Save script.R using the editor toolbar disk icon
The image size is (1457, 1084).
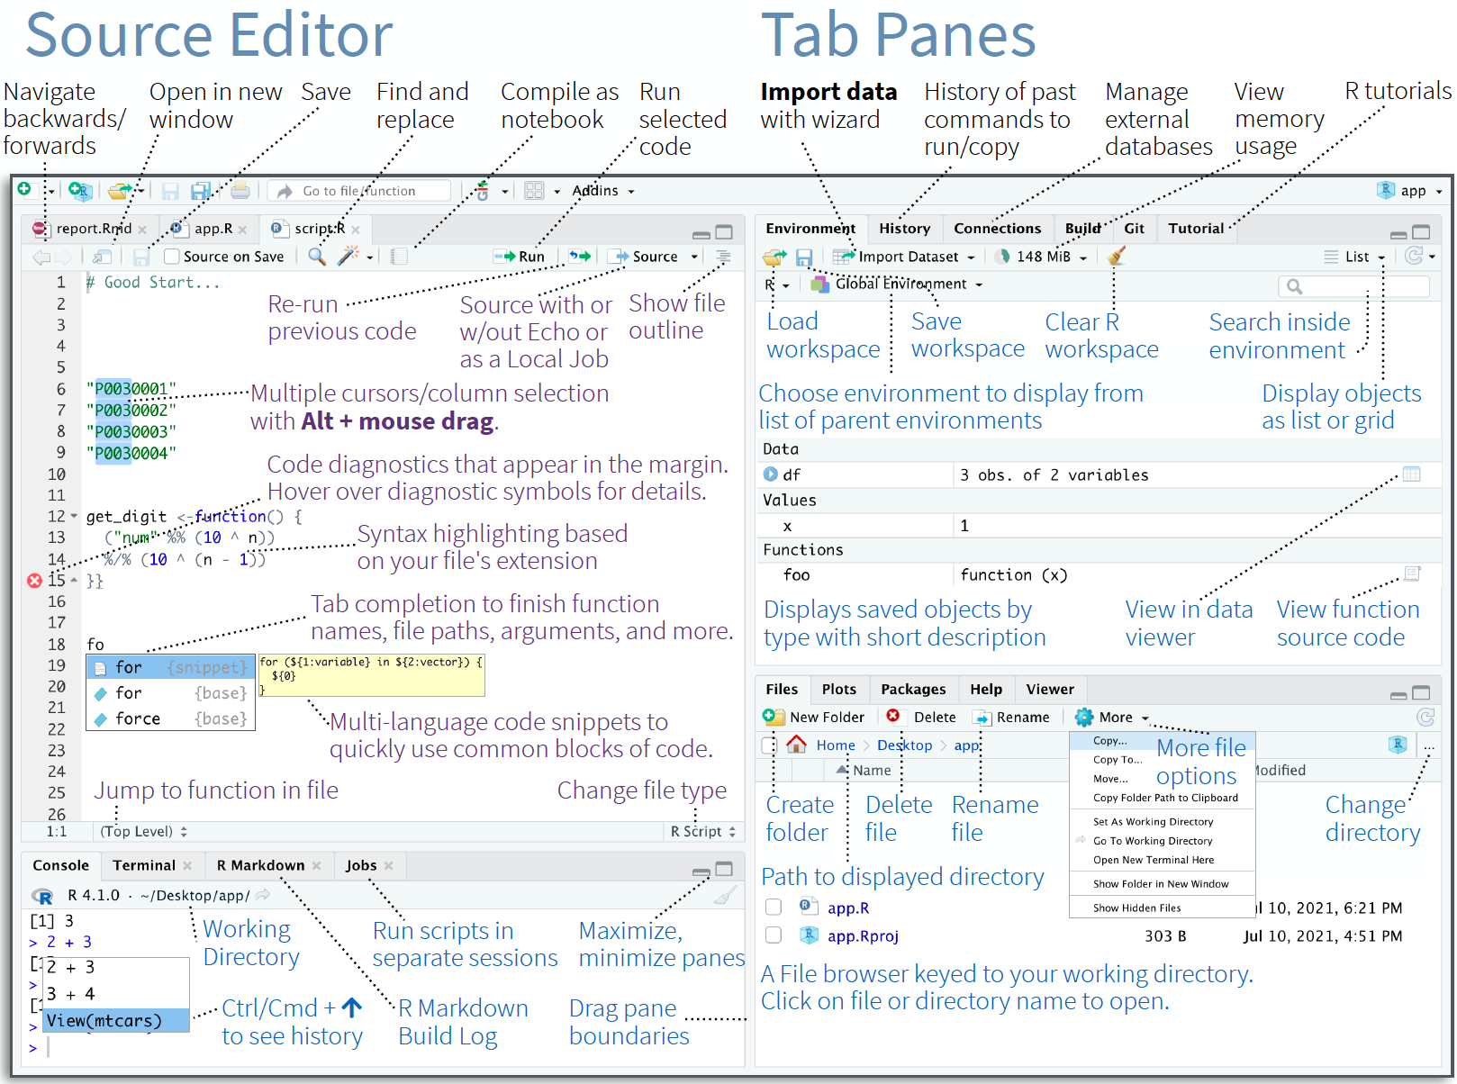coord(141,257)
